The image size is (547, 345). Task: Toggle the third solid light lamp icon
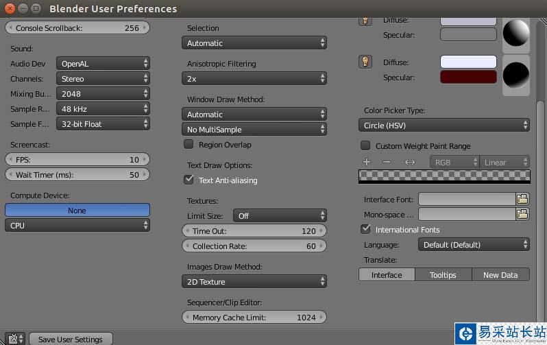click(x=365, y=62)
